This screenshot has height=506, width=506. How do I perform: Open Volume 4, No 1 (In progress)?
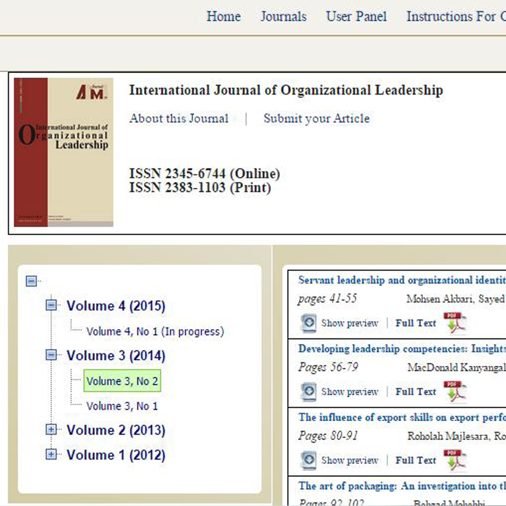155,331
